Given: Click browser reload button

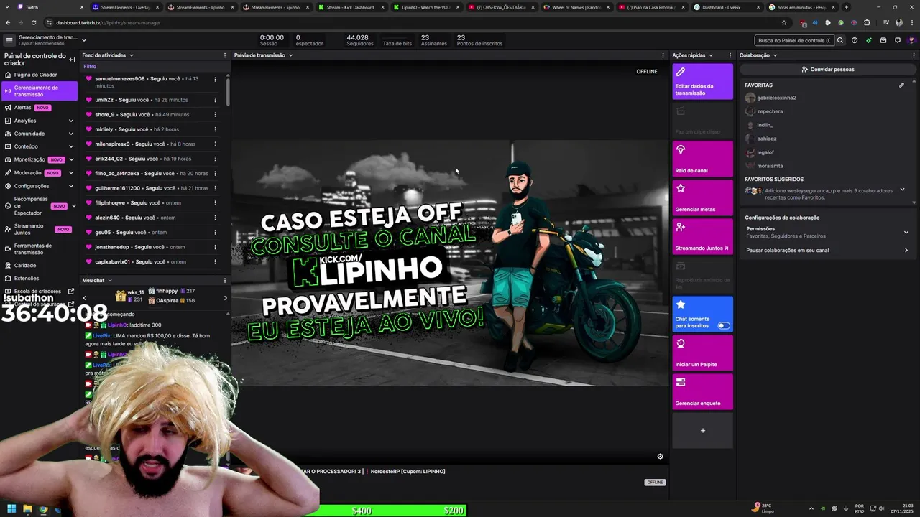Looking at the screenshot, I should tap(34, 22).
